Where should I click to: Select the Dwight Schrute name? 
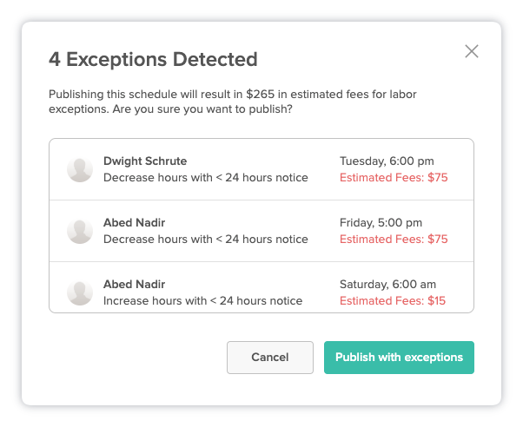coord(145,161)
